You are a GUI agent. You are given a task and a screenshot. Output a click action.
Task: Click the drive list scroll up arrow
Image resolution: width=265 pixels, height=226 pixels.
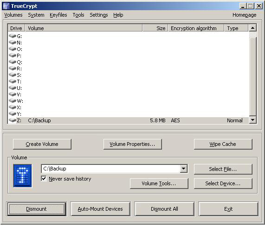(253, 28)
